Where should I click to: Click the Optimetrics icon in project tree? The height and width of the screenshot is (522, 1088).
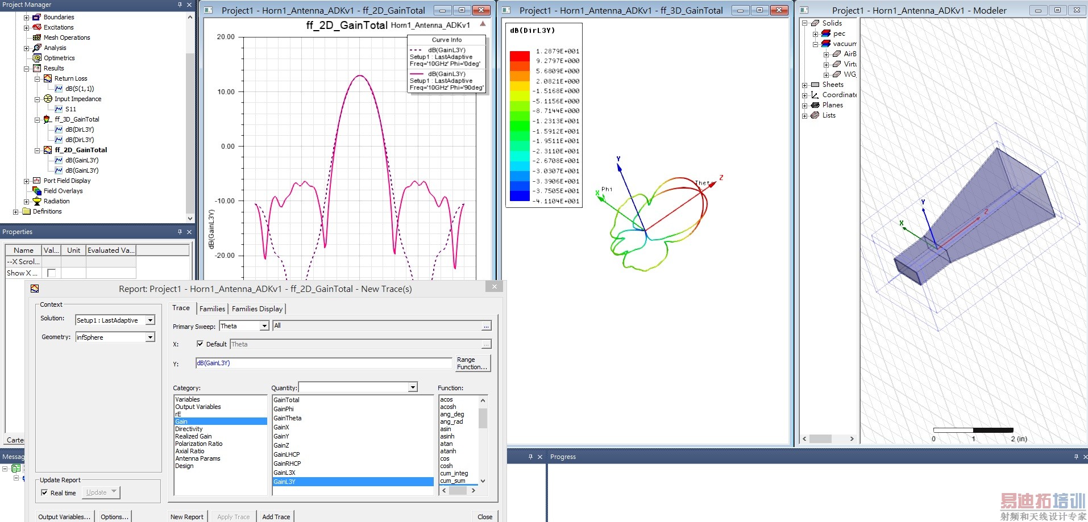pyautogui.click(x=37, y=58)
